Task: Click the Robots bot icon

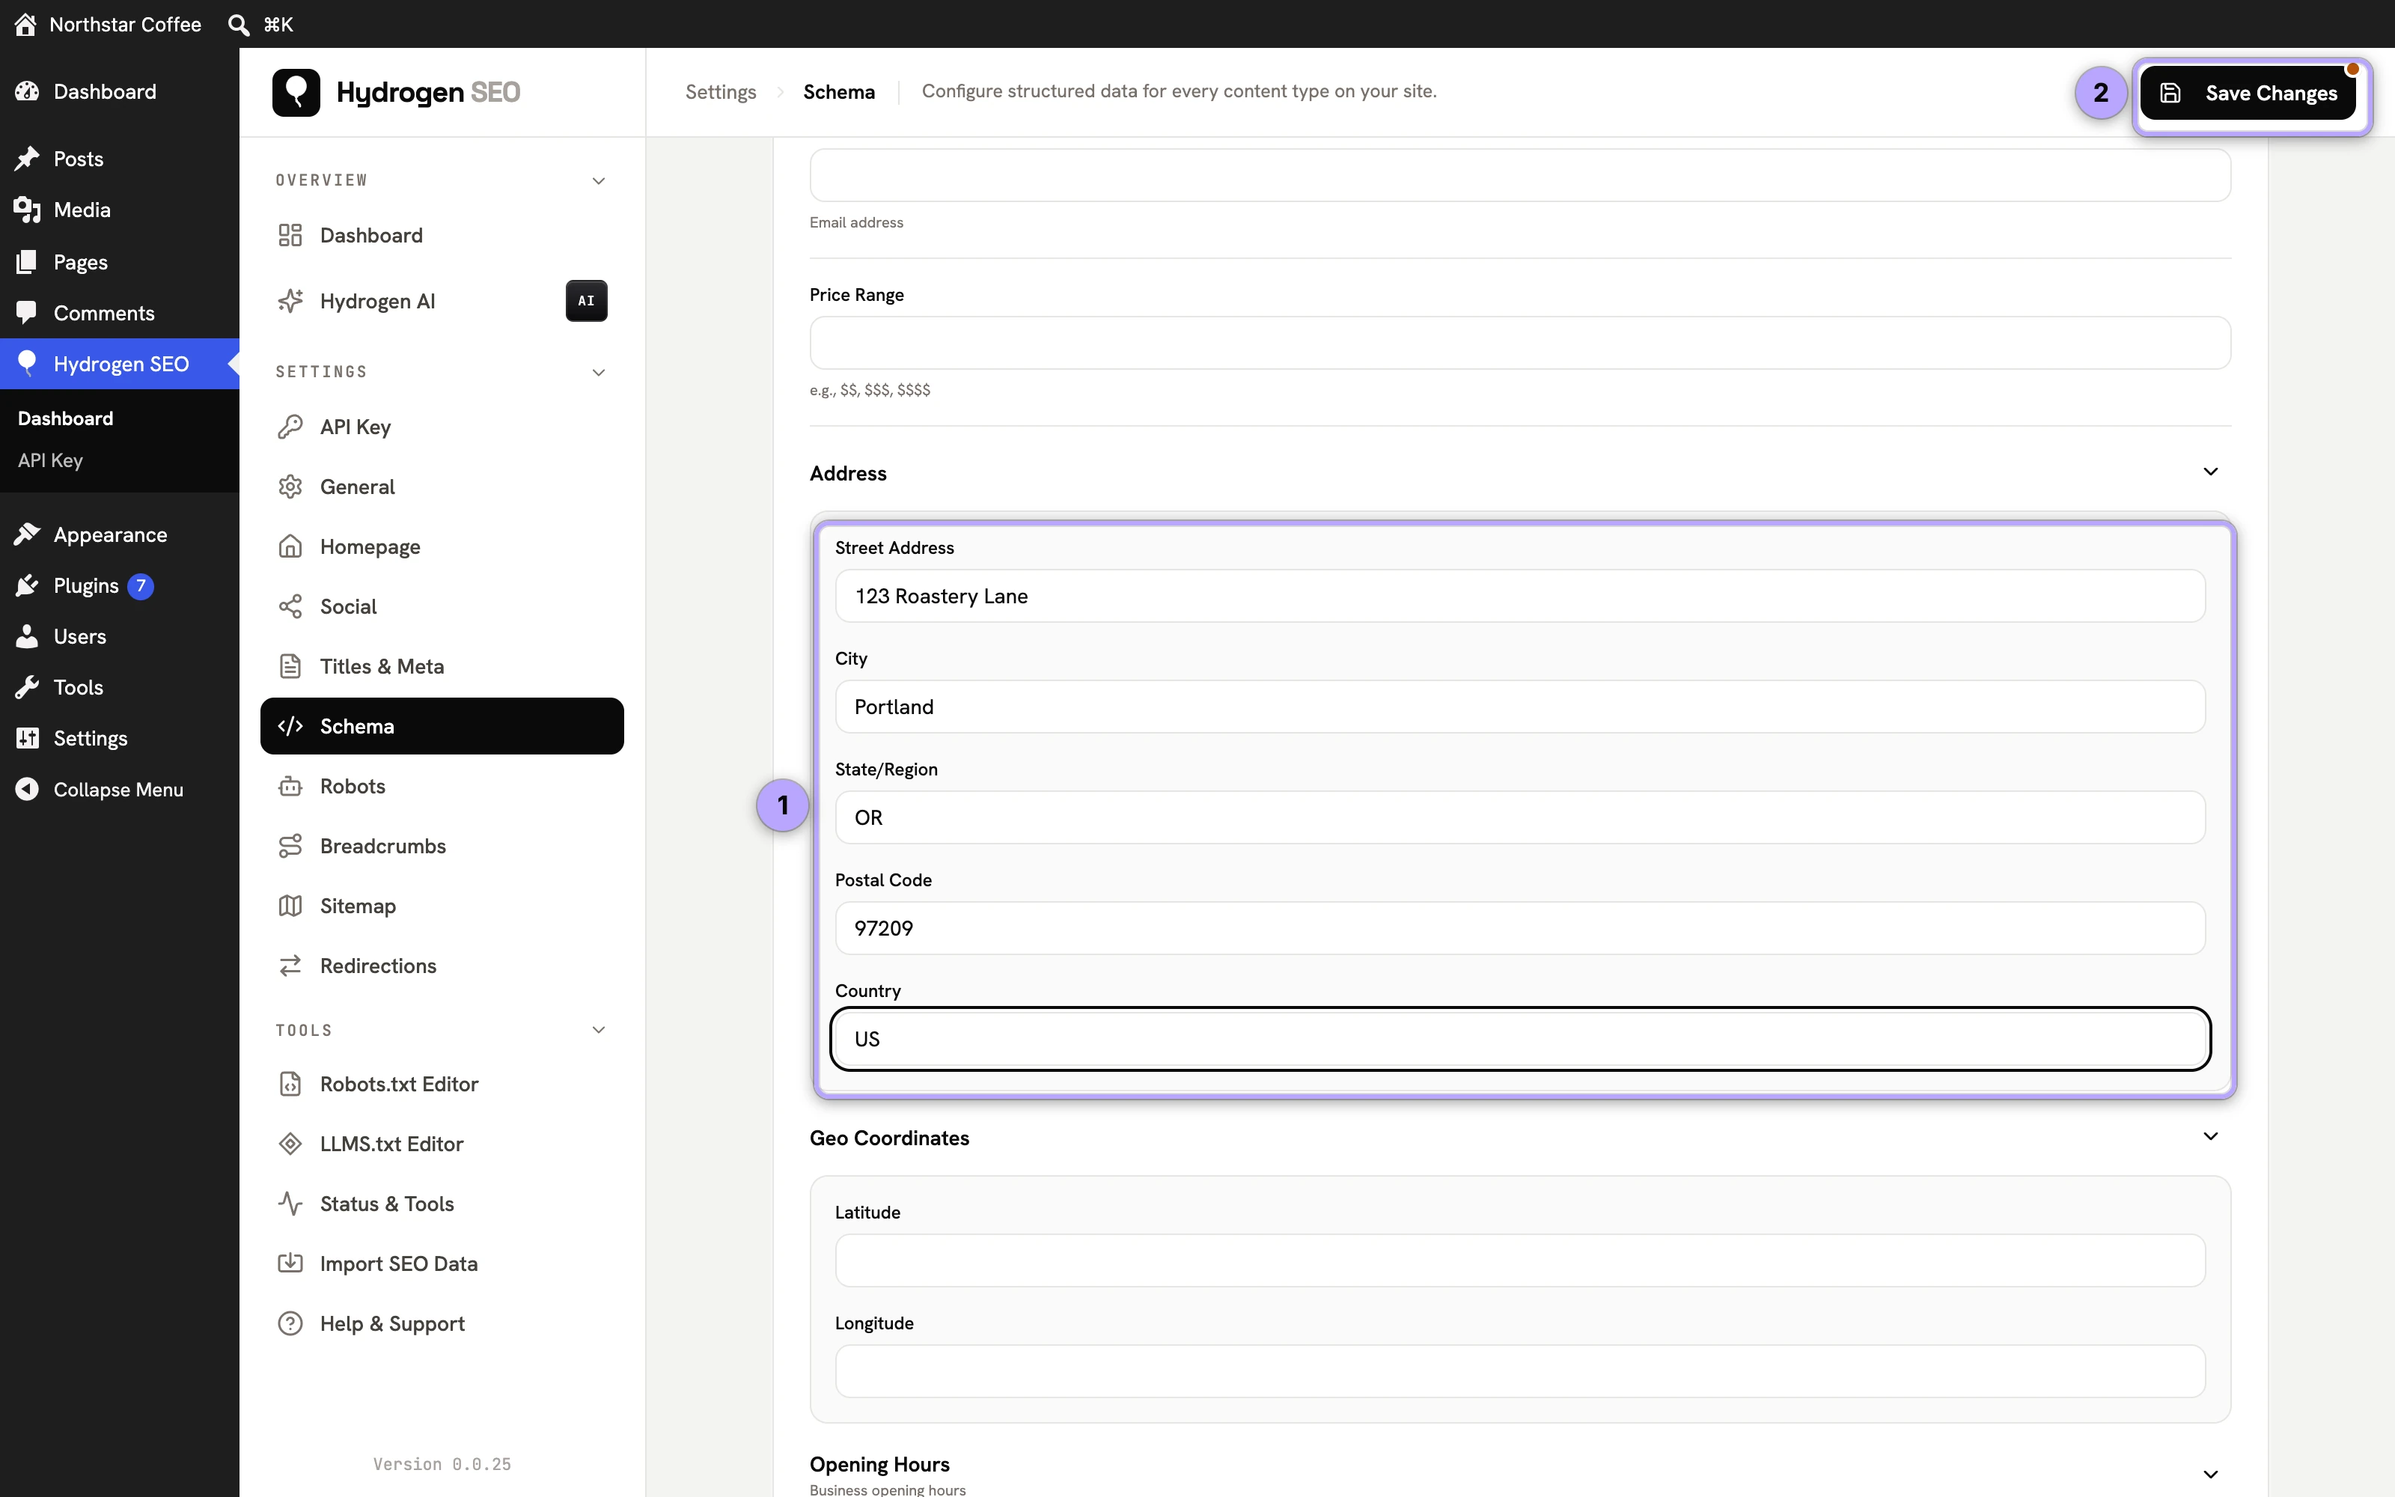Action: [x=290, y=786]
